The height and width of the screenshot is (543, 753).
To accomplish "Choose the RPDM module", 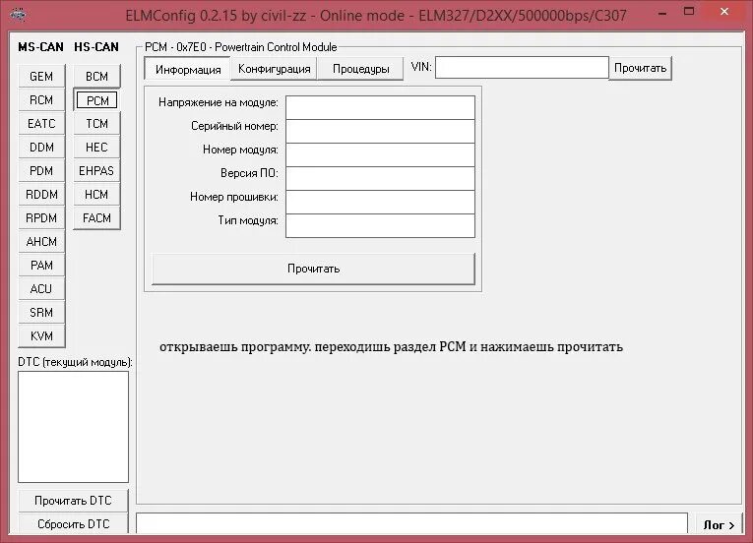I will coord(41,217).
